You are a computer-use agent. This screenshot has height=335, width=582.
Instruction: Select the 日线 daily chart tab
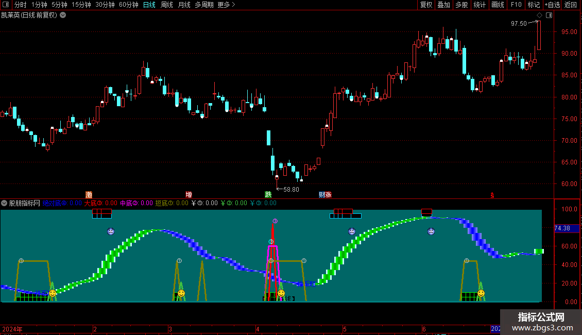pos(149,5)
